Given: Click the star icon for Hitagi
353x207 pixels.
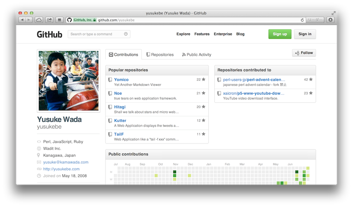Looking at the screenshot, I should pyautogui.click(x=204, y=106).
